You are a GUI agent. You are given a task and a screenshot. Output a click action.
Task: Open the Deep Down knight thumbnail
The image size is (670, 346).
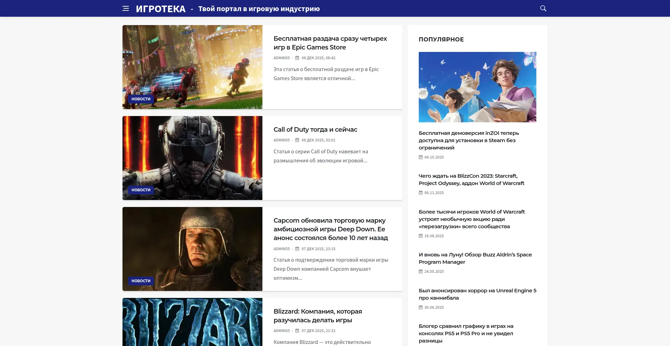pyautogui.click(x=192, y=249)
